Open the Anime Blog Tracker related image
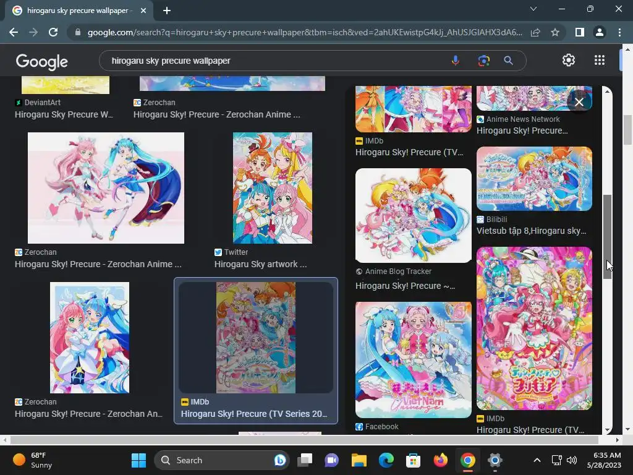The width and height of the screenshot is (633, 475). pyautogui.click(x=414, y=215)
